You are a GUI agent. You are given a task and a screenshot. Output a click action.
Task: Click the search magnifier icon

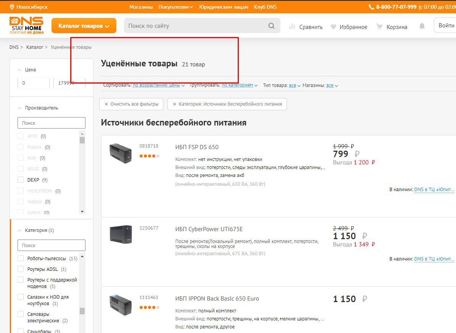[271, 26]
